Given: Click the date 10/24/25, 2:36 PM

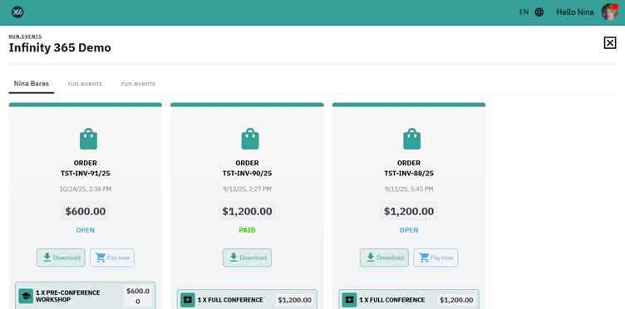Looking at the screenshot, I should pyautogui.click(x=86, y=189).
